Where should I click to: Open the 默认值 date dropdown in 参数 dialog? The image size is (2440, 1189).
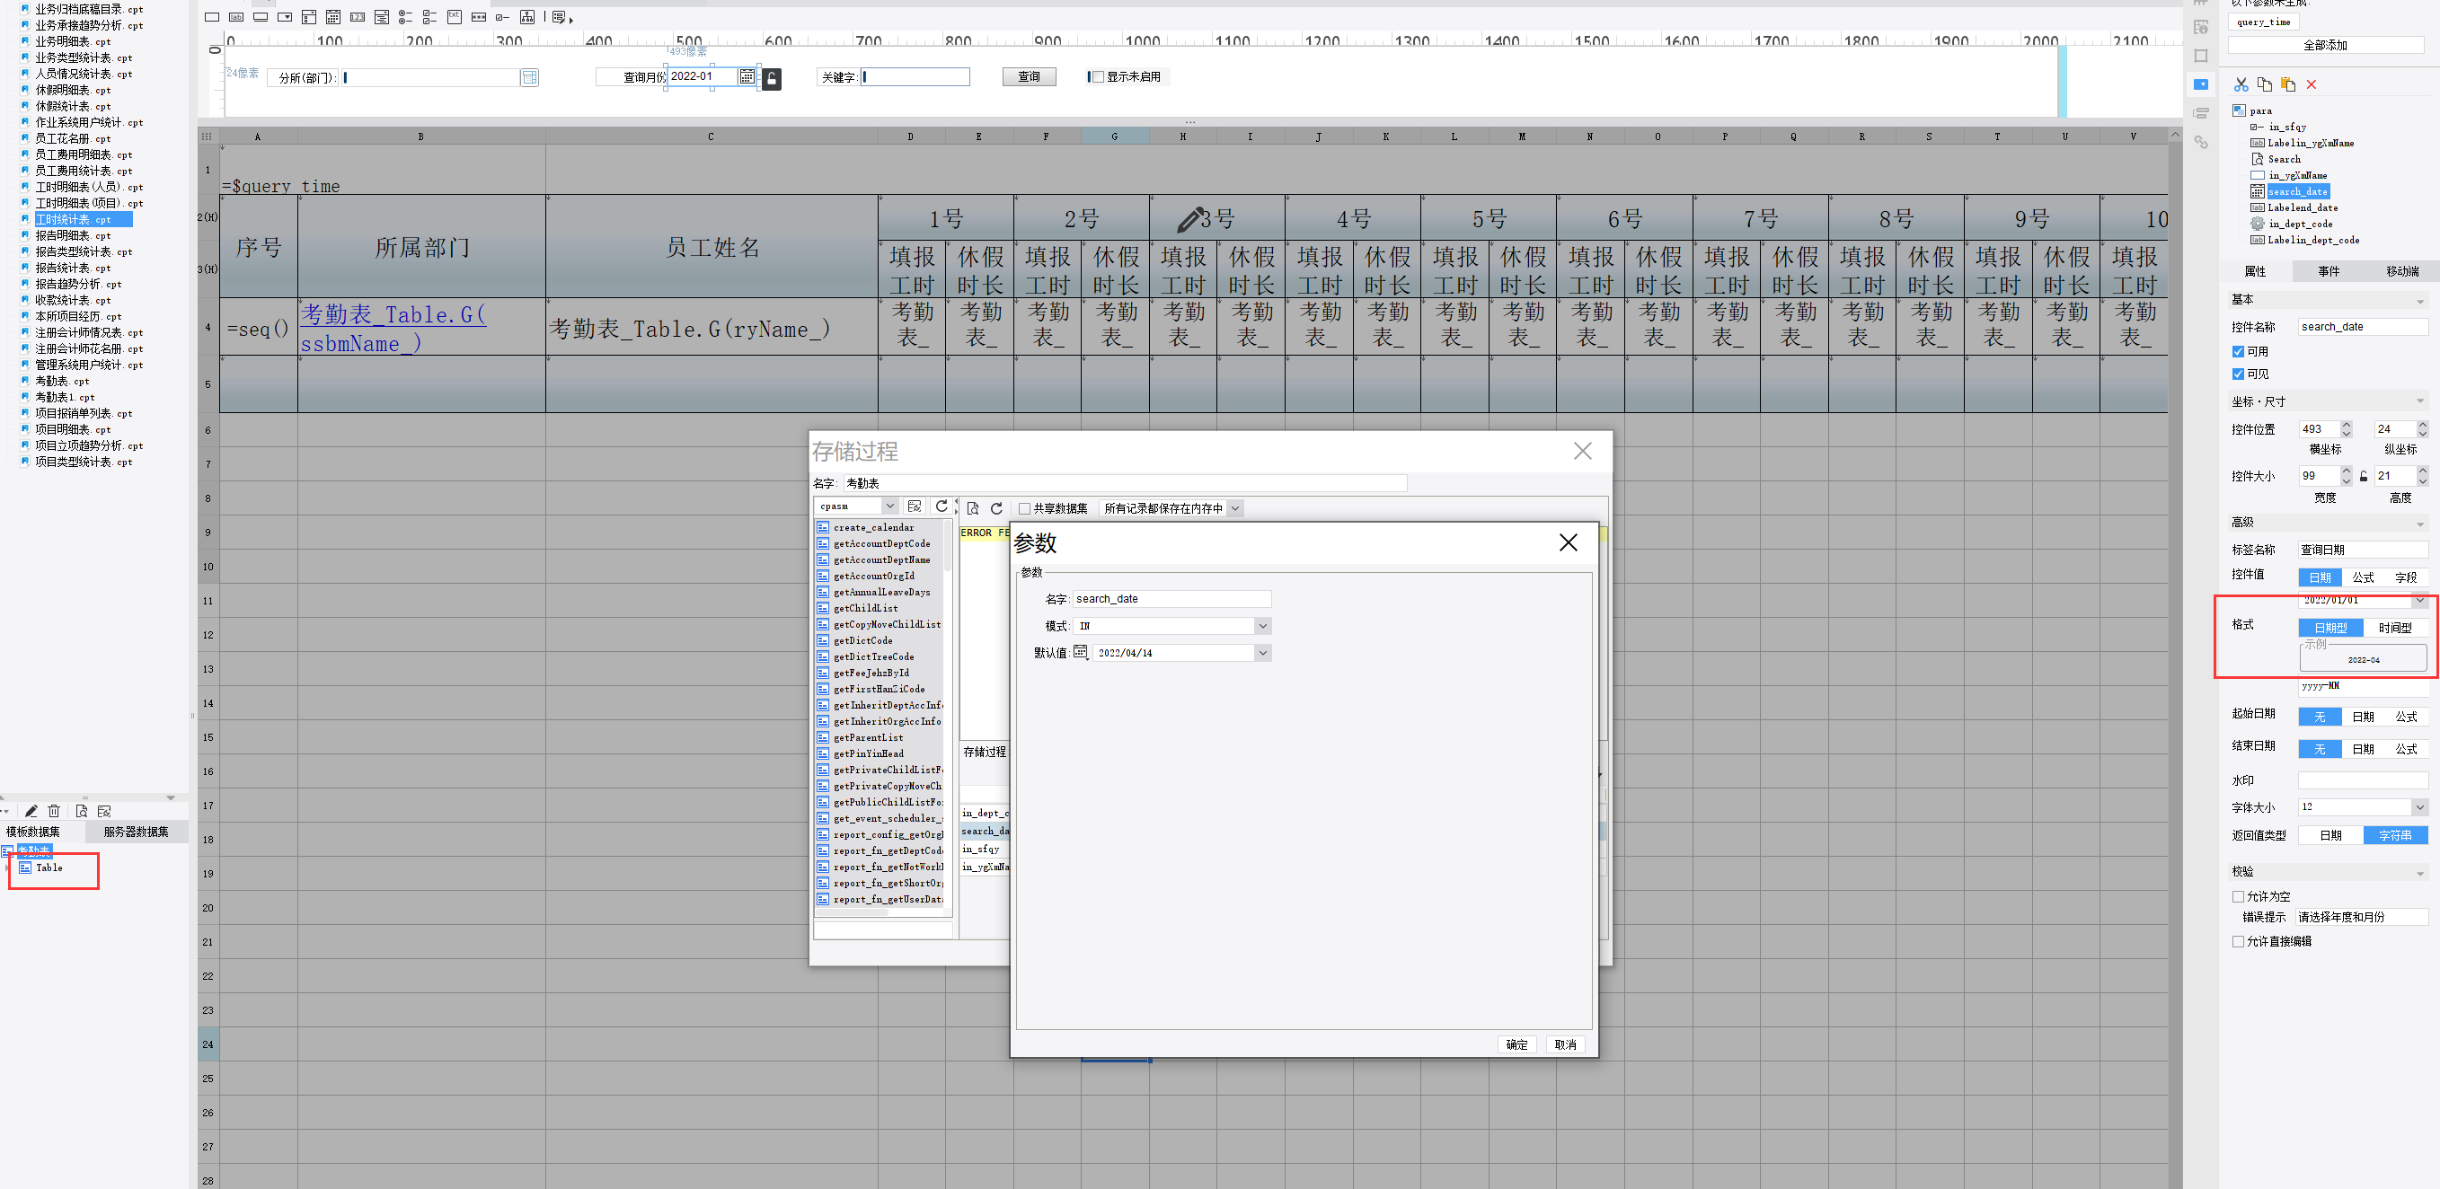pyautogui.click(x=1261, y=652)
